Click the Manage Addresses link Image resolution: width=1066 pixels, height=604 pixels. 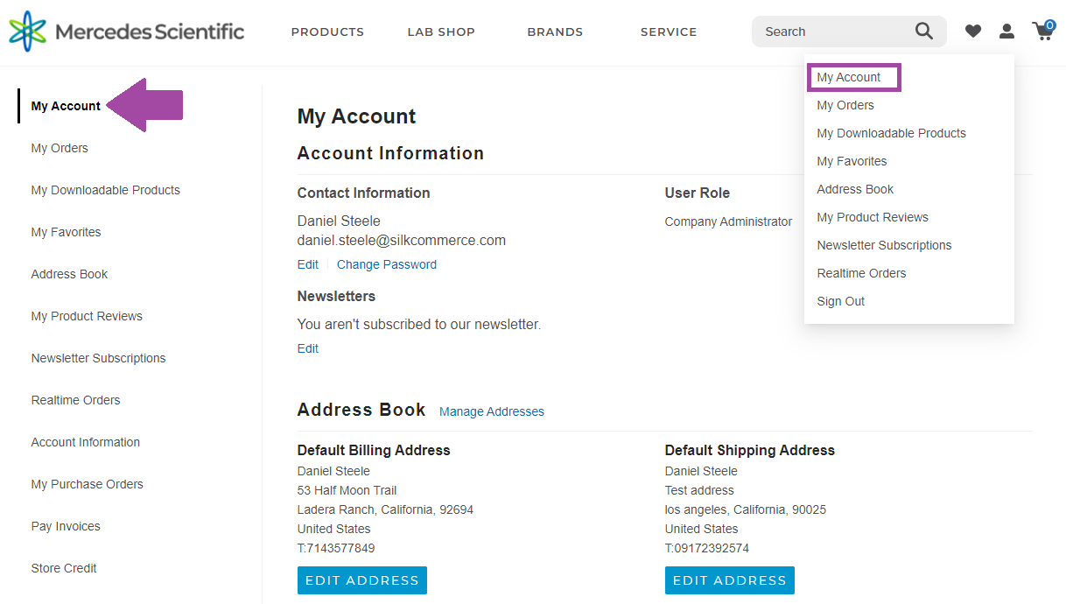click(x=491, y=411)
